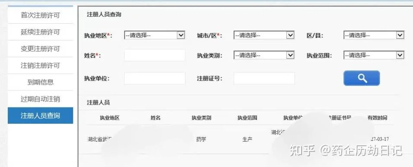The width and height of the screenshot is (413, 167).
Task: Click the 姓名 column header
Action: click(156, 118)
